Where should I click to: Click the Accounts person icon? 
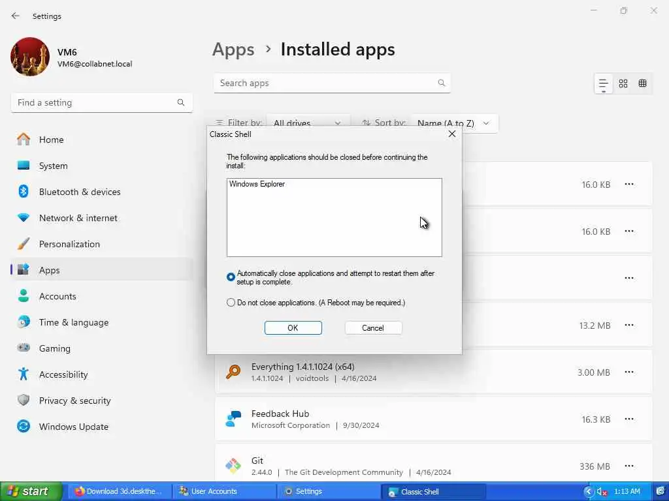[x=24, y=296]
